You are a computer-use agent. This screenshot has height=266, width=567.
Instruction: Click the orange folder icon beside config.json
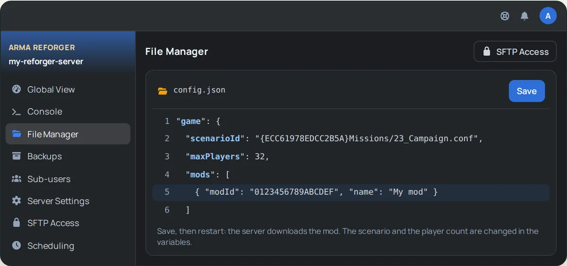coord(163,91)
